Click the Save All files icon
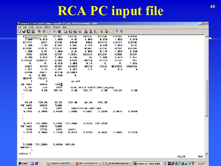 click(x=28, y=32)
